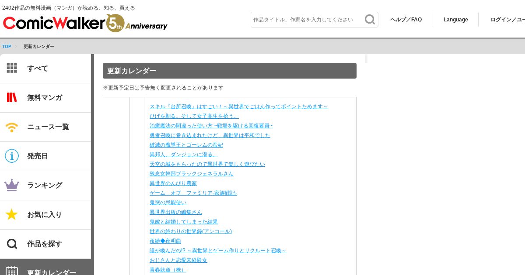Open お気に入り sidebar item
The height and width of the screenshot is (275, 525).
45,215
